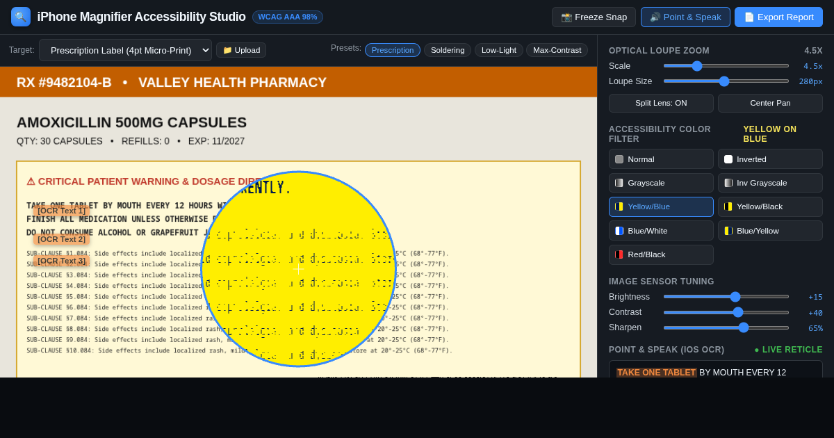
Task: Open the Target label dropdown
Action: (125, 50)
